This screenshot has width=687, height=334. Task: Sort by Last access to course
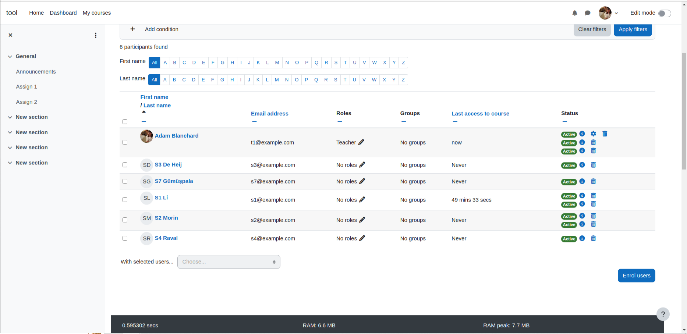click(x=481, y=114)
